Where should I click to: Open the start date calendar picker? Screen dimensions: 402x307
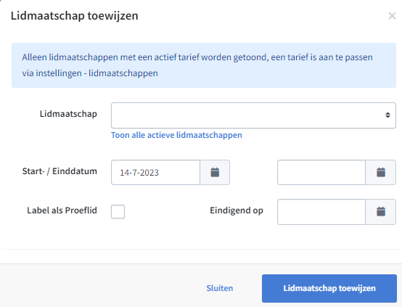tap(215, 172)
